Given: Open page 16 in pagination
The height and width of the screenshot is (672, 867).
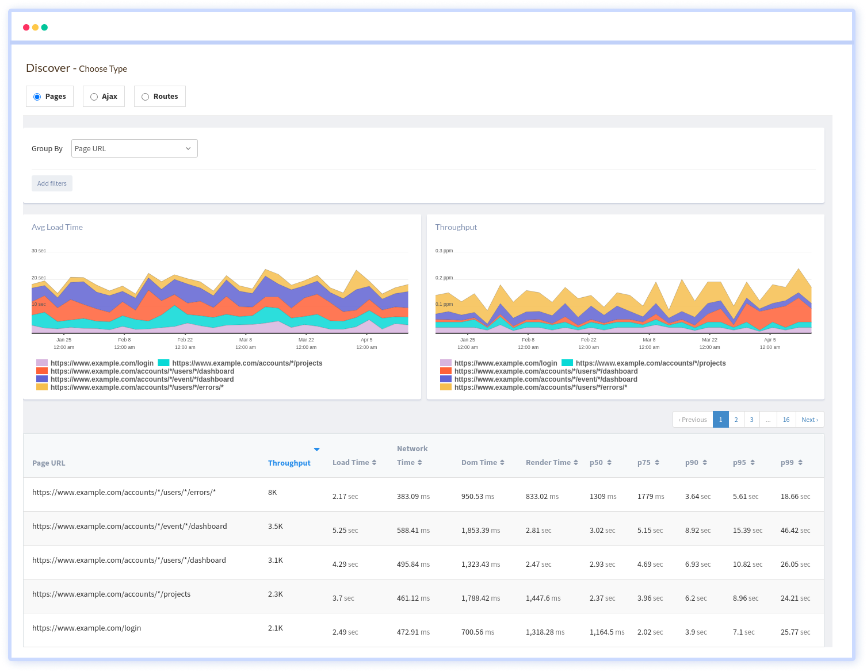Looking at the screenshot, I should coord(786,420).
